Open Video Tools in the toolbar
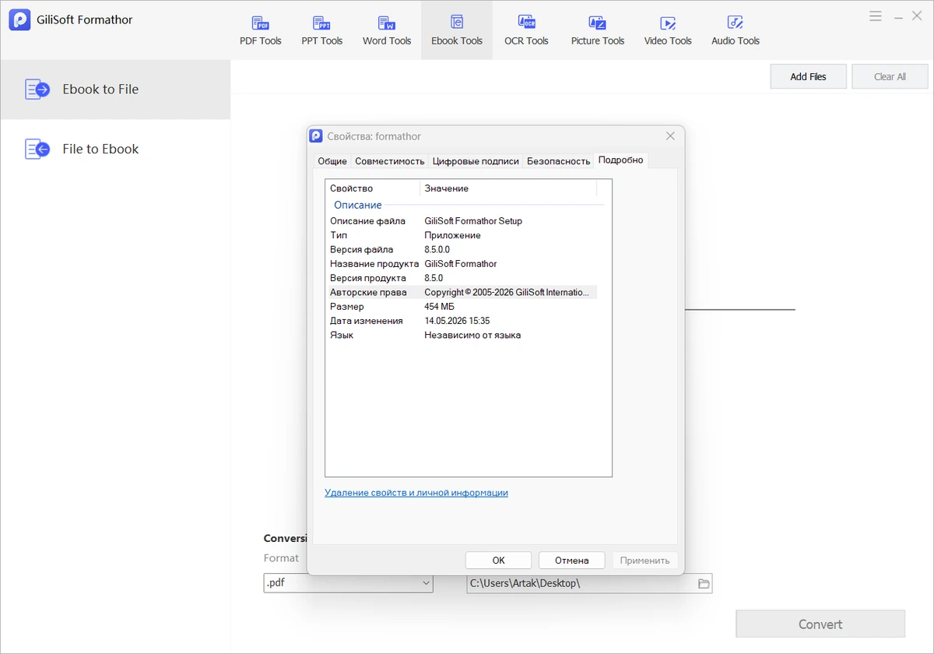Viewport: 934px width, 654px height. (x=667, y=30)
